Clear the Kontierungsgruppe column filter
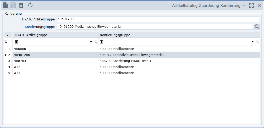Viewport: 264px width, 128px height. click(257, 42)
